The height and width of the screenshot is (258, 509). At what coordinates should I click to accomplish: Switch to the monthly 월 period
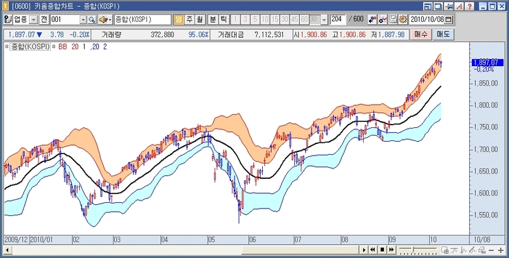(199, 19)
